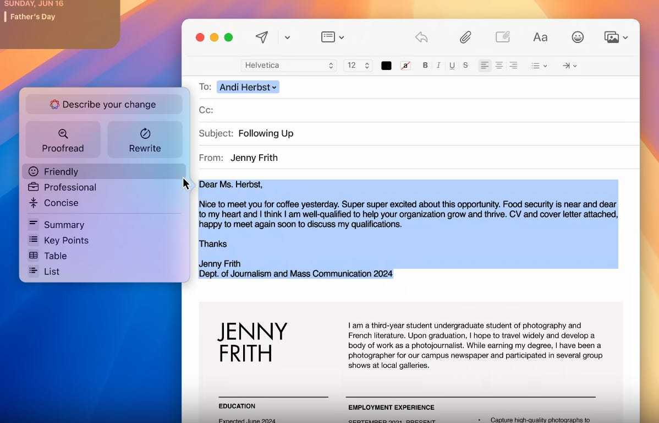Image resolution: width=659 pixels, height=423 pixels.
Task: Click the JENNY FRITH resume heading
Action: [252, 342]
